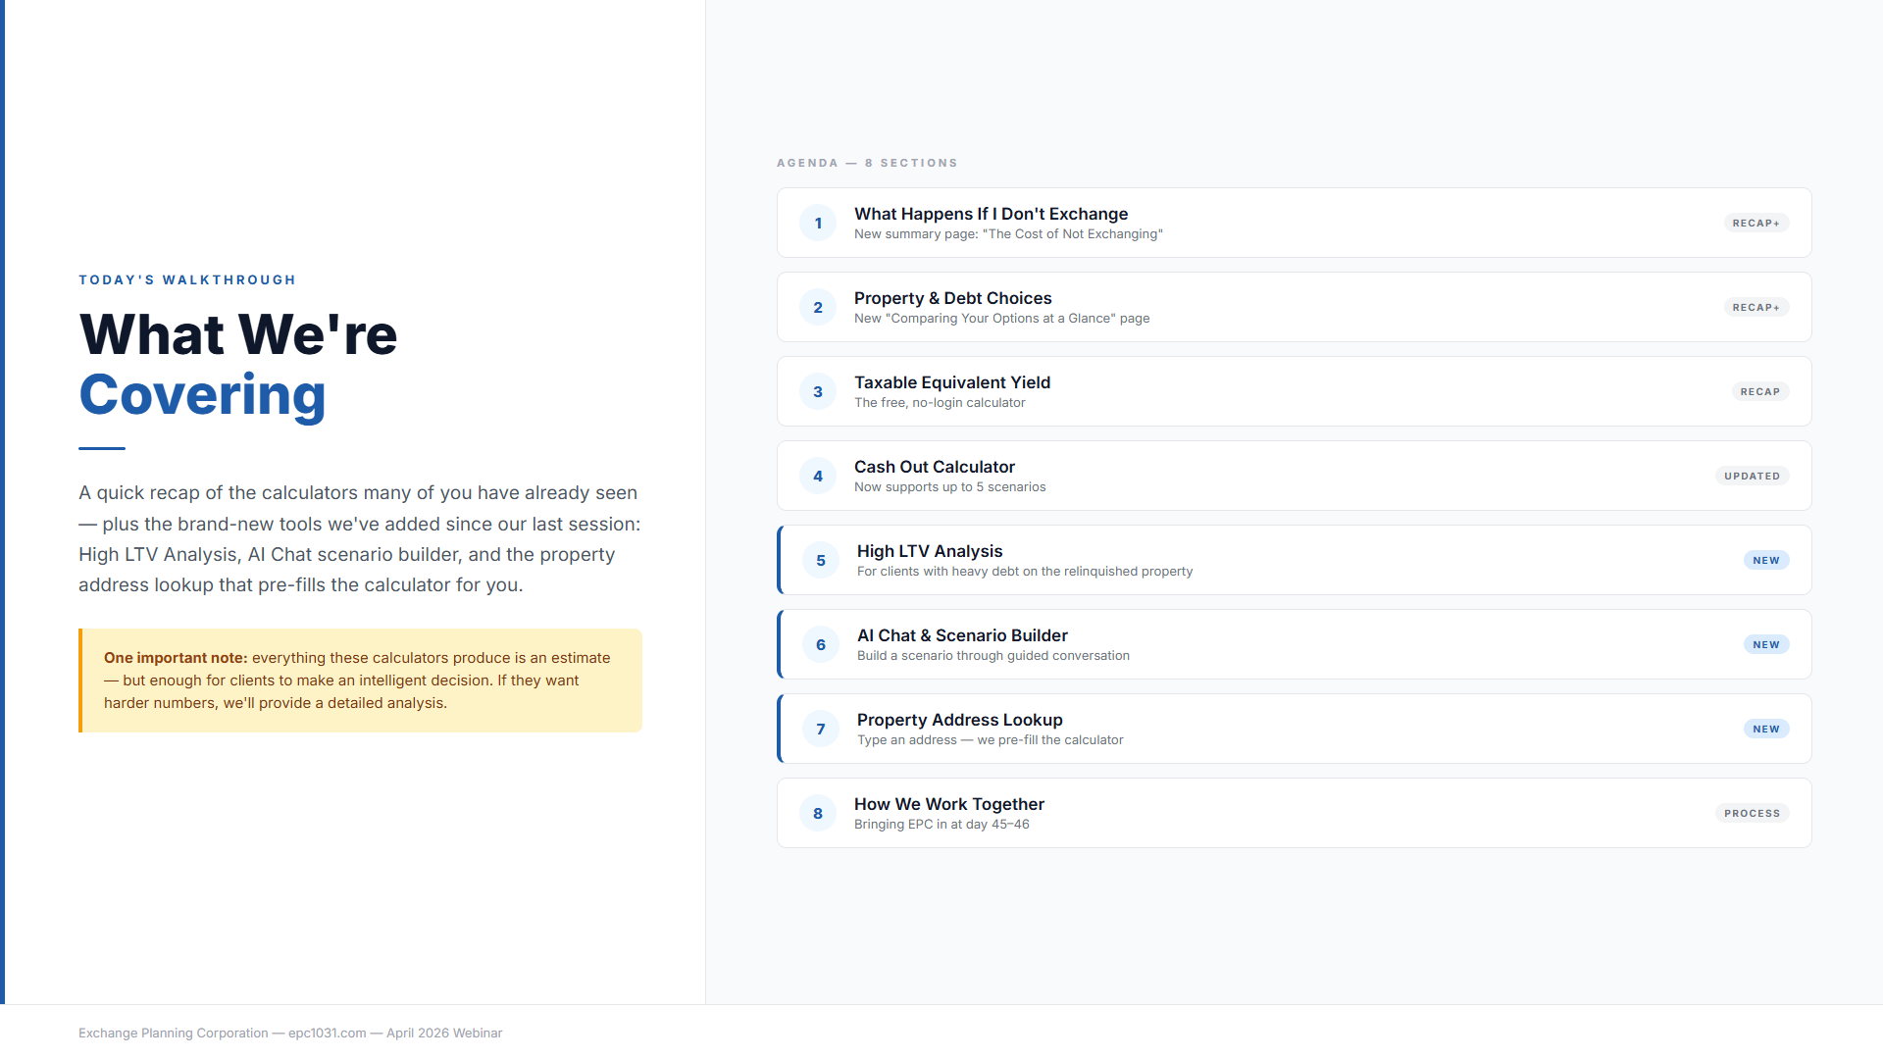The image size is (1883, 1059).
Task: Click 'Comparing Your Options at a Glance' subtitle
Action: [x=1001, y=319]
